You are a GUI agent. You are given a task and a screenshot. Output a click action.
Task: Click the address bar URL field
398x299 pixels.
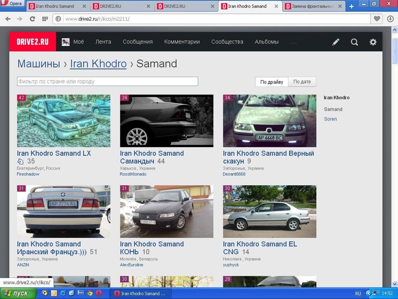pos(217,19)
